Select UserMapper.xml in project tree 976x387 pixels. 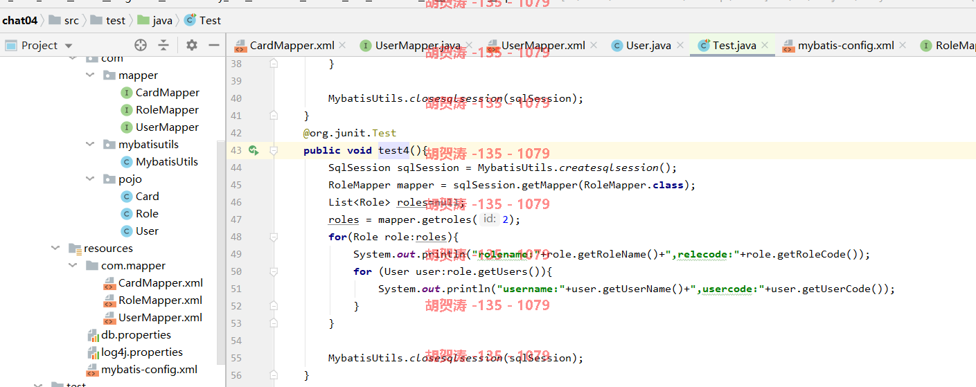tap(153, 318)
